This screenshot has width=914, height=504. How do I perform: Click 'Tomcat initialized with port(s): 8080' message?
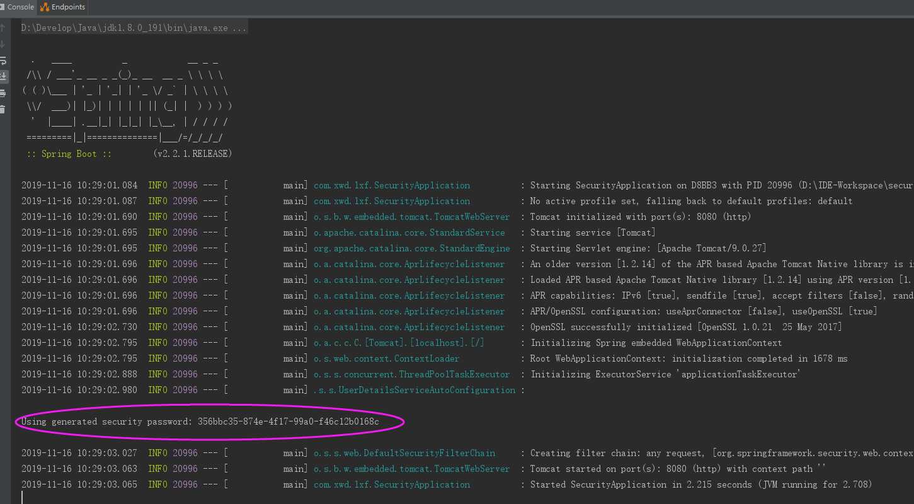(641, 217)
